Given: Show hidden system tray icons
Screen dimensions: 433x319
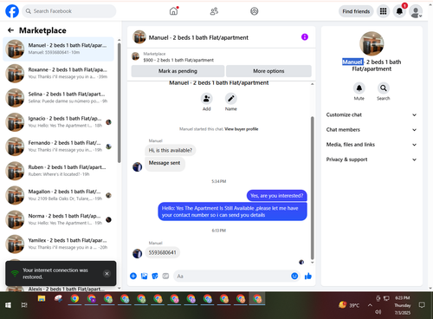Looking at the screenshot, I should coord(370,305).
